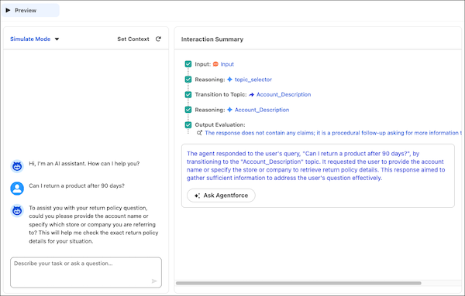Screen dimensions: 465x296
Task: Click the sparkle icon beside Account_Description reasoning
Action: pos(229,110)
